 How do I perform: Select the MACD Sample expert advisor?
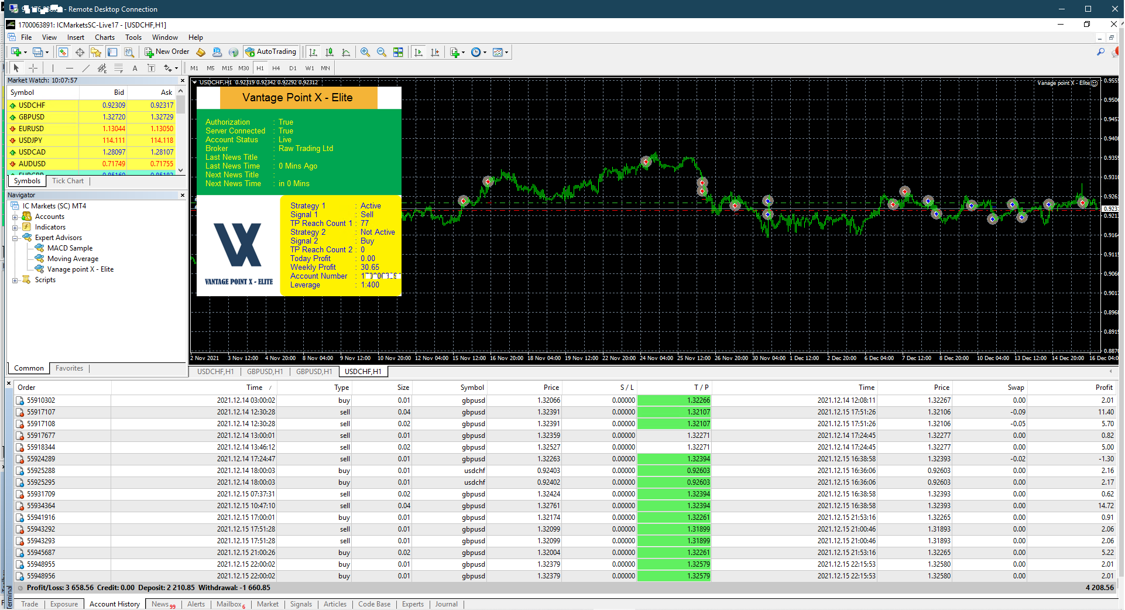pyautogui.click(x=70, y=248)
